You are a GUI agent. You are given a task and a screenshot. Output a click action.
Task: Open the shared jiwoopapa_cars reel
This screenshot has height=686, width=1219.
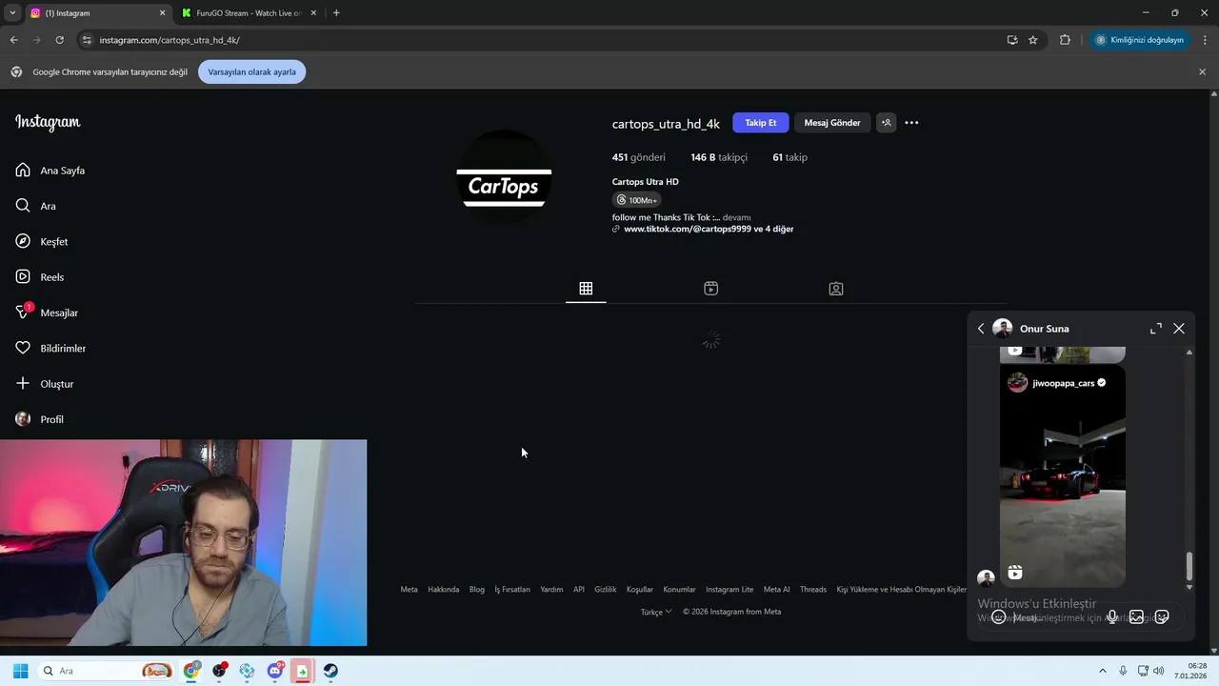coord(1063,475)
